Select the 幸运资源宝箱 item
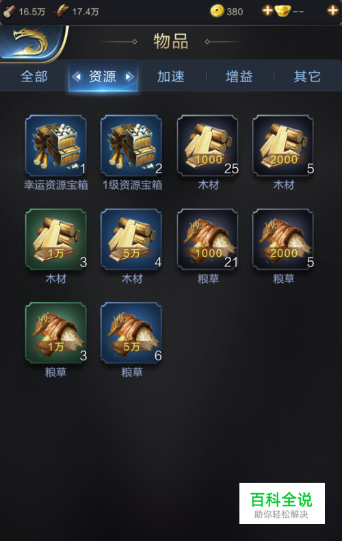The image size is (342, 541). pyautogui.click(x=56, y=146)
